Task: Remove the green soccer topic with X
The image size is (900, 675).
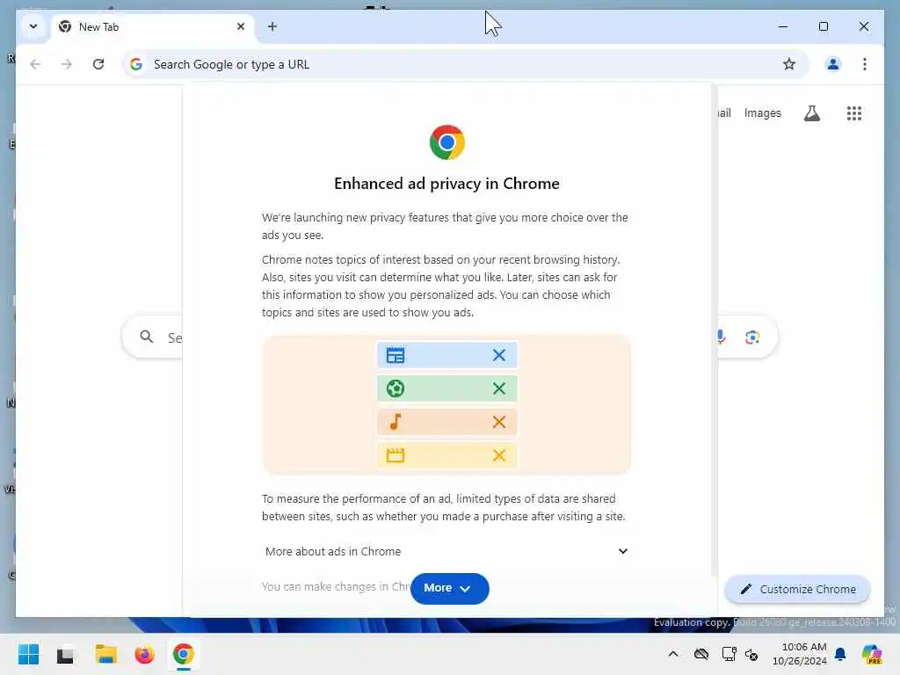Action: pos(499,388)
